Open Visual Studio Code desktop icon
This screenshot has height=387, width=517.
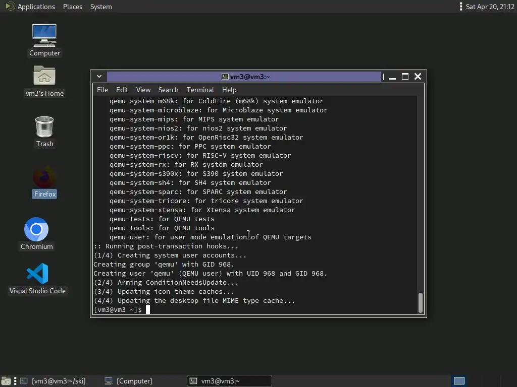click(37, 278)
